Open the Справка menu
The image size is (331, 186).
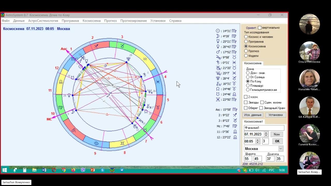(175, 21)
